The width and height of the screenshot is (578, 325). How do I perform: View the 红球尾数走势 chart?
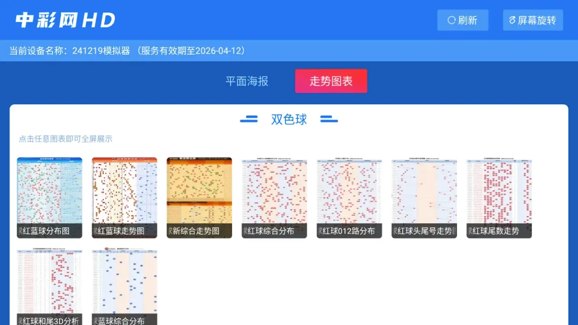(x=499, y=198)
